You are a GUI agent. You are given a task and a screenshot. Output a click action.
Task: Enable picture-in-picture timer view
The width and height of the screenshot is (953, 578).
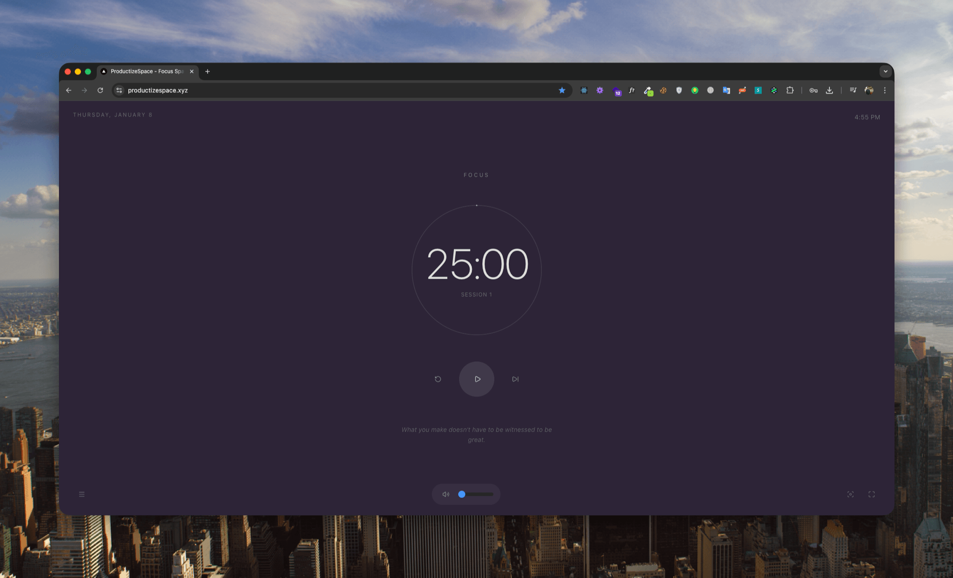pos(851,494)
